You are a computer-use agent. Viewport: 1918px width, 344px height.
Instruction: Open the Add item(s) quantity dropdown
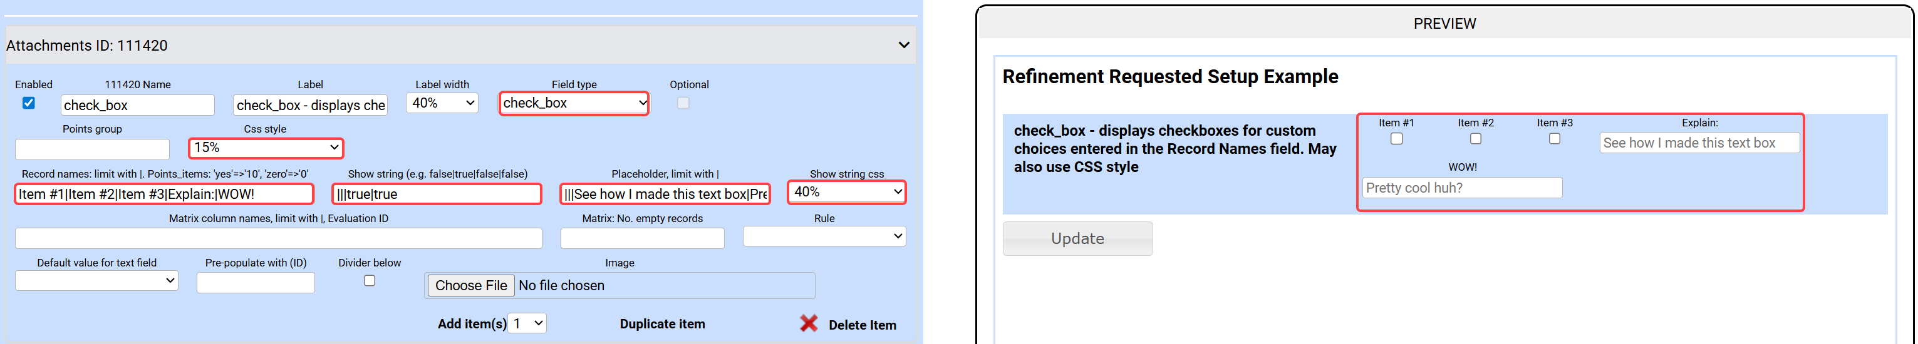point(527,324)
